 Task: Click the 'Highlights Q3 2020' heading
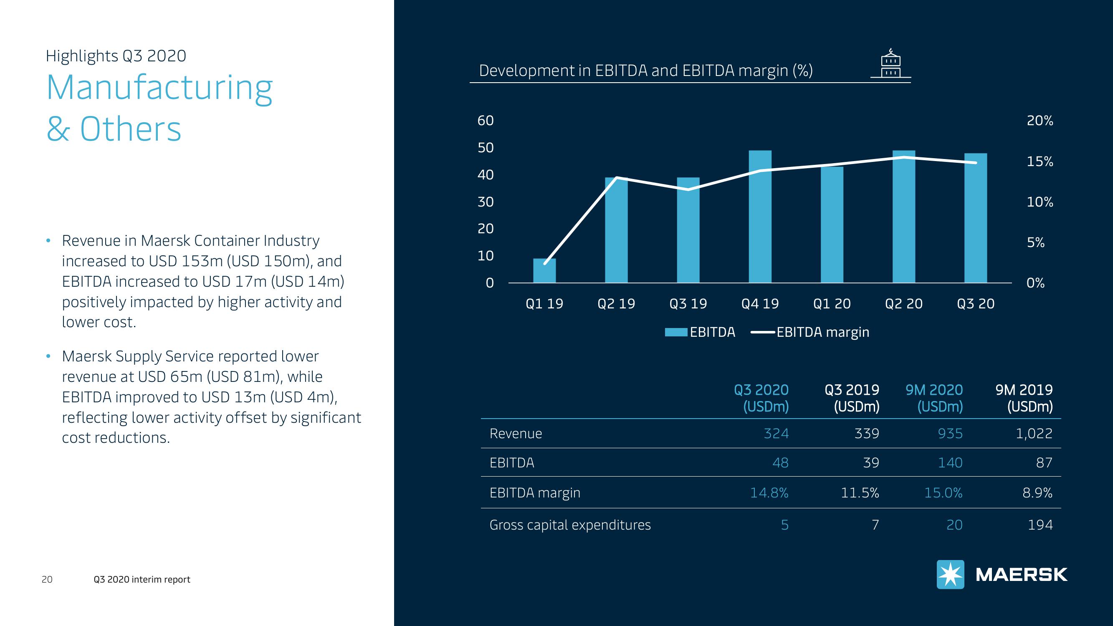coord(116,56)
